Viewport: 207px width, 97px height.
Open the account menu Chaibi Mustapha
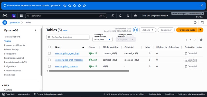click(187, 14)
